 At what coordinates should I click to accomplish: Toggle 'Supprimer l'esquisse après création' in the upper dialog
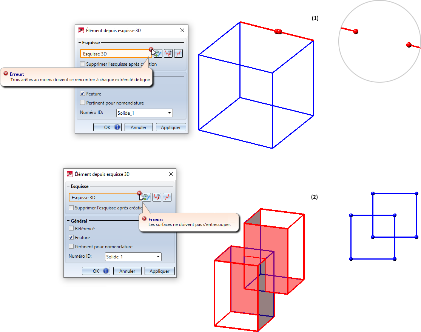point(82,64)
